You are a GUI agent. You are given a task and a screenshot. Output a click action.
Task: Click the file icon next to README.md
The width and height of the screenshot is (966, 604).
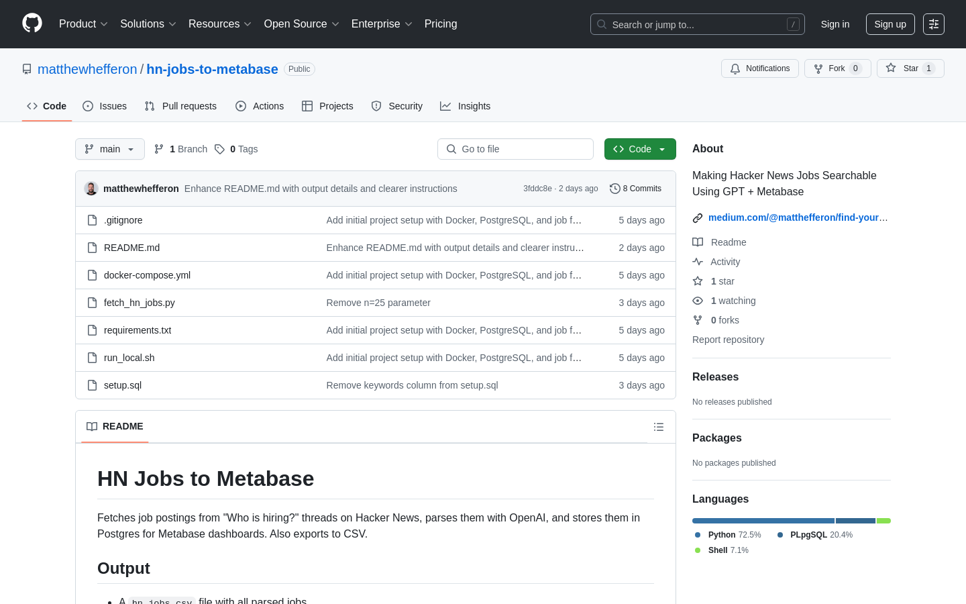click(93, 248)
